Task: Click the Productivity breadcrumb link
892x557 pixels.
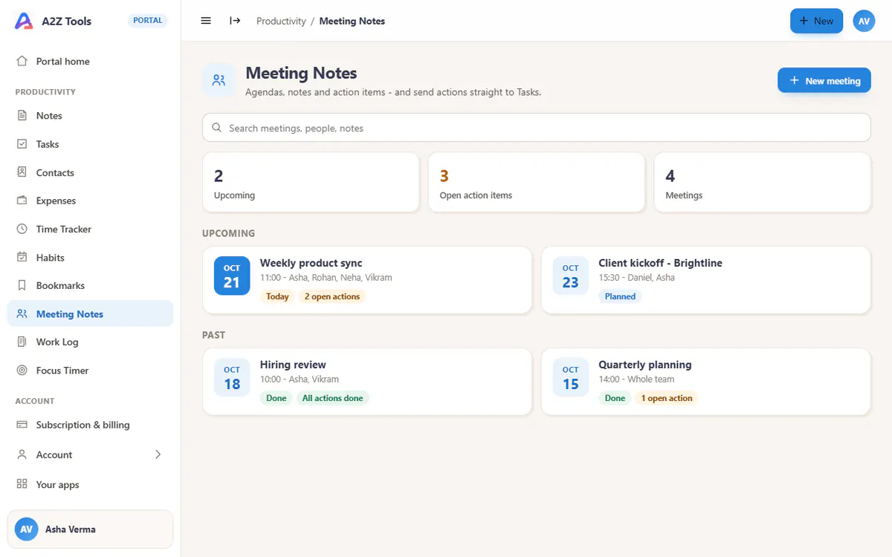Action: 281,21
